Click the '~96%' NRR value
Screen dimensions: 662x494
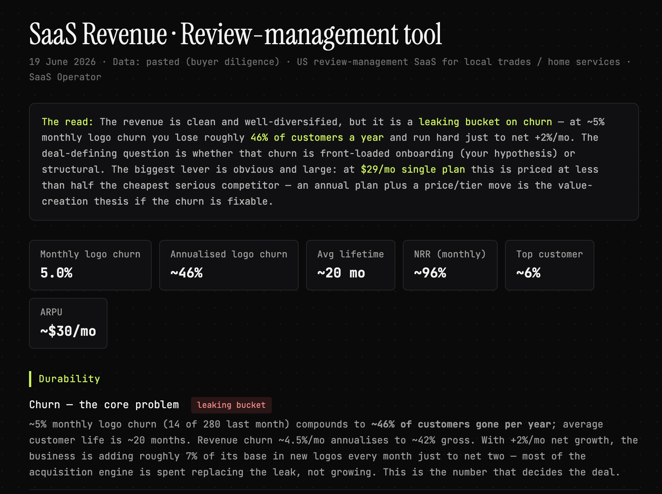(430, 273)
